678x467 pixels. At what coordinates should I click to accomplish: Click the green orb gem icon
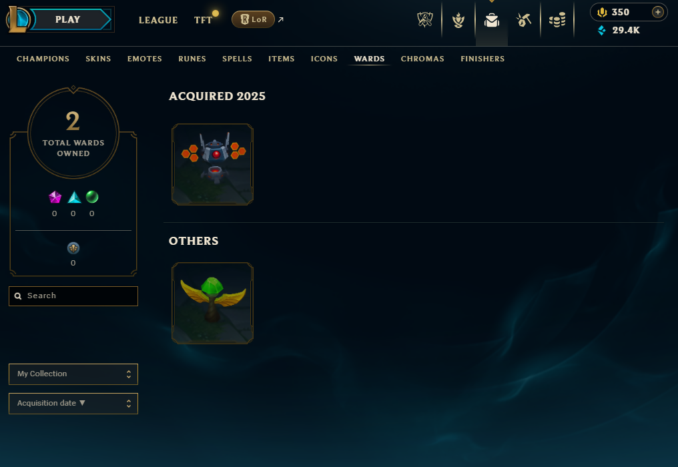click(92, 197)
